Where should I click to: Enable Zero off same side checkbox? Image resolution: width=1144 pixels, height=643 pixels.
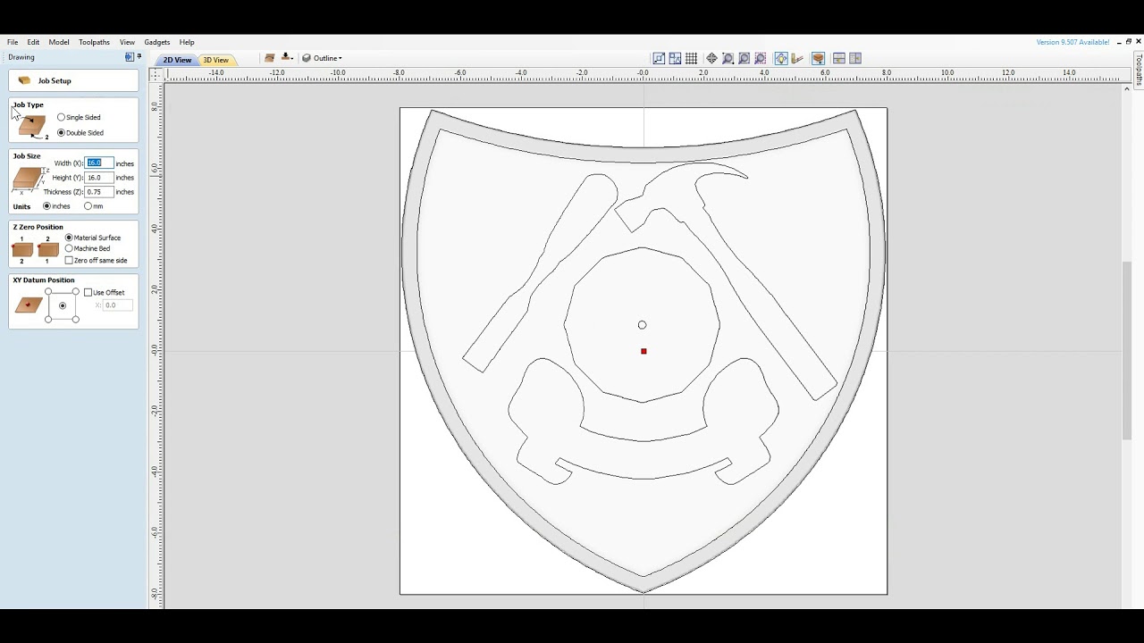click(69, 260)
